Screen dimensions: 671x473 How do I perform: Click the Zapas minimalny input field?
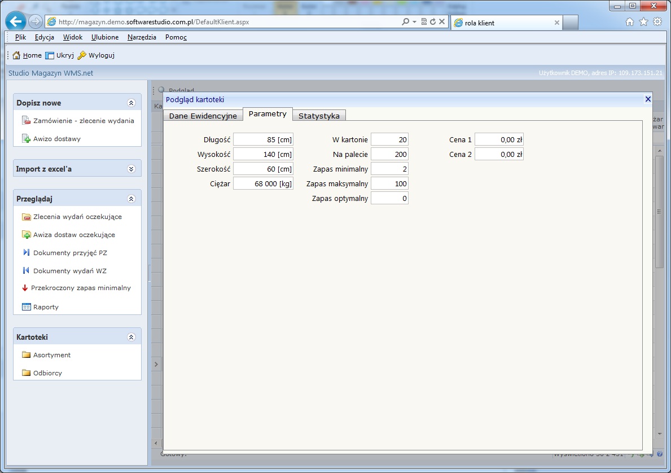pyautogui.click(x=389, y=169)
